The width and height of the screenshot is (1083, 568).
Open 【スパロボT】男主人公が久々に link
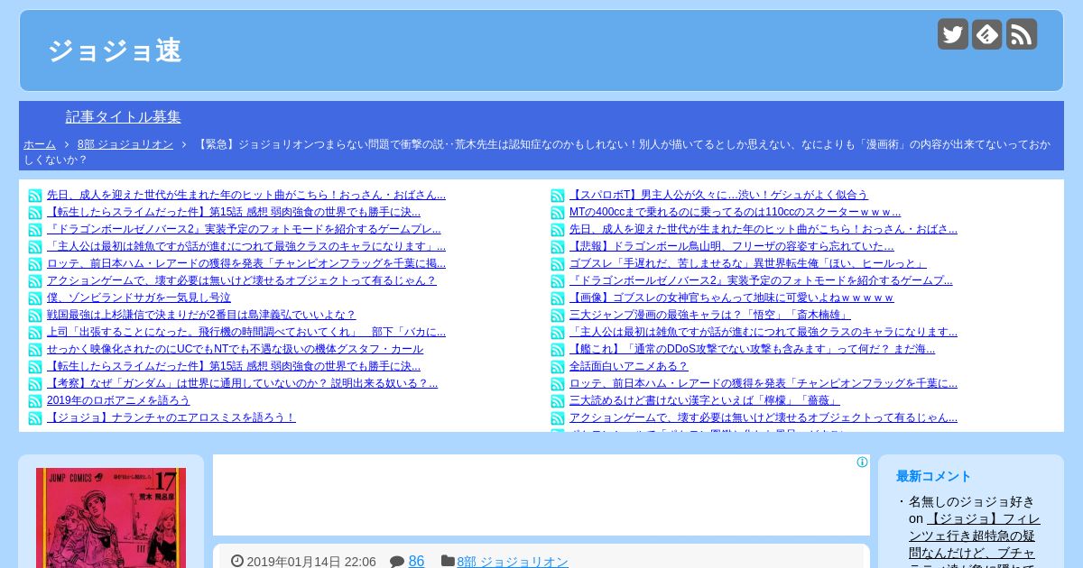pos(718,195)
